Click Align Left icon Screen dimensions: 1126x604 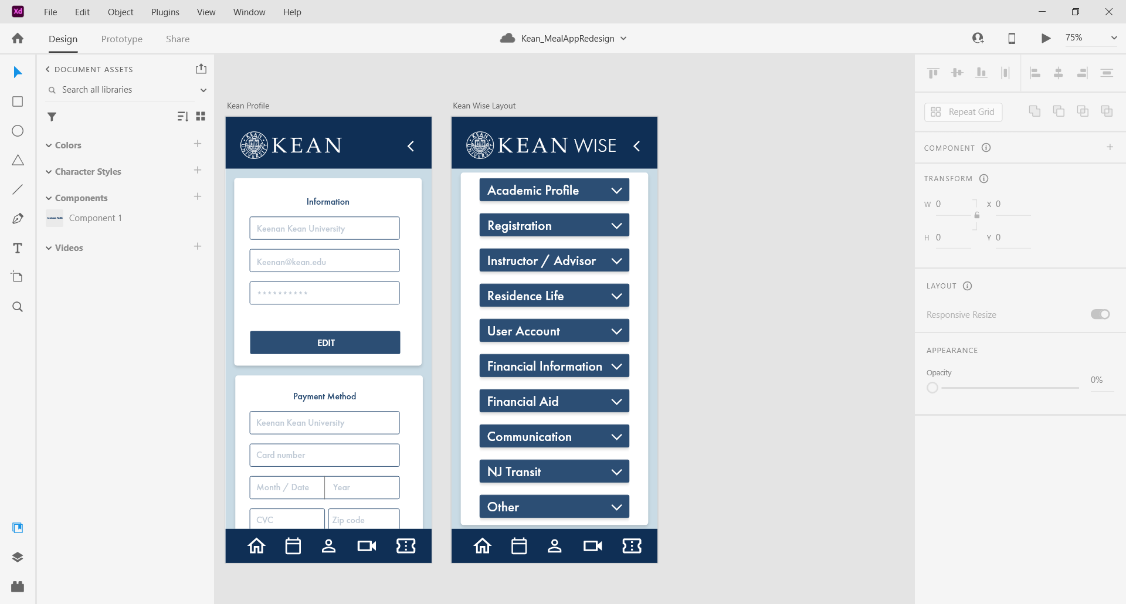1035,73
